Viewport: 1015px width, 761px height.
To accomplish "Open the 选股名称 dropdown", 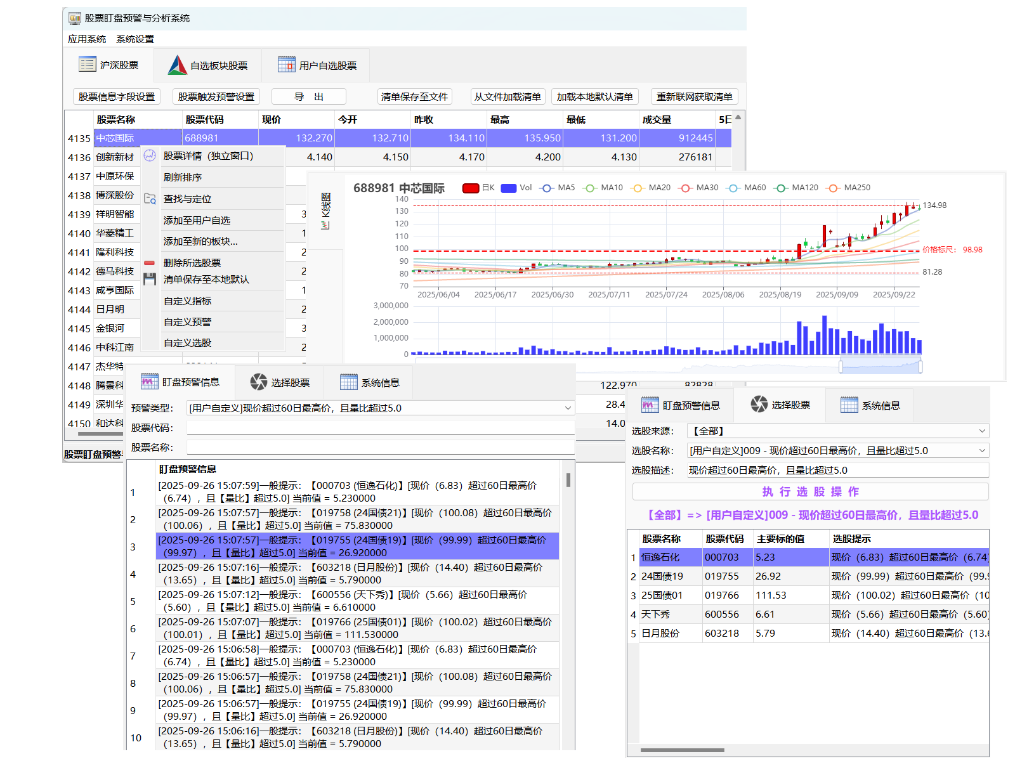I will click(982, 451).
